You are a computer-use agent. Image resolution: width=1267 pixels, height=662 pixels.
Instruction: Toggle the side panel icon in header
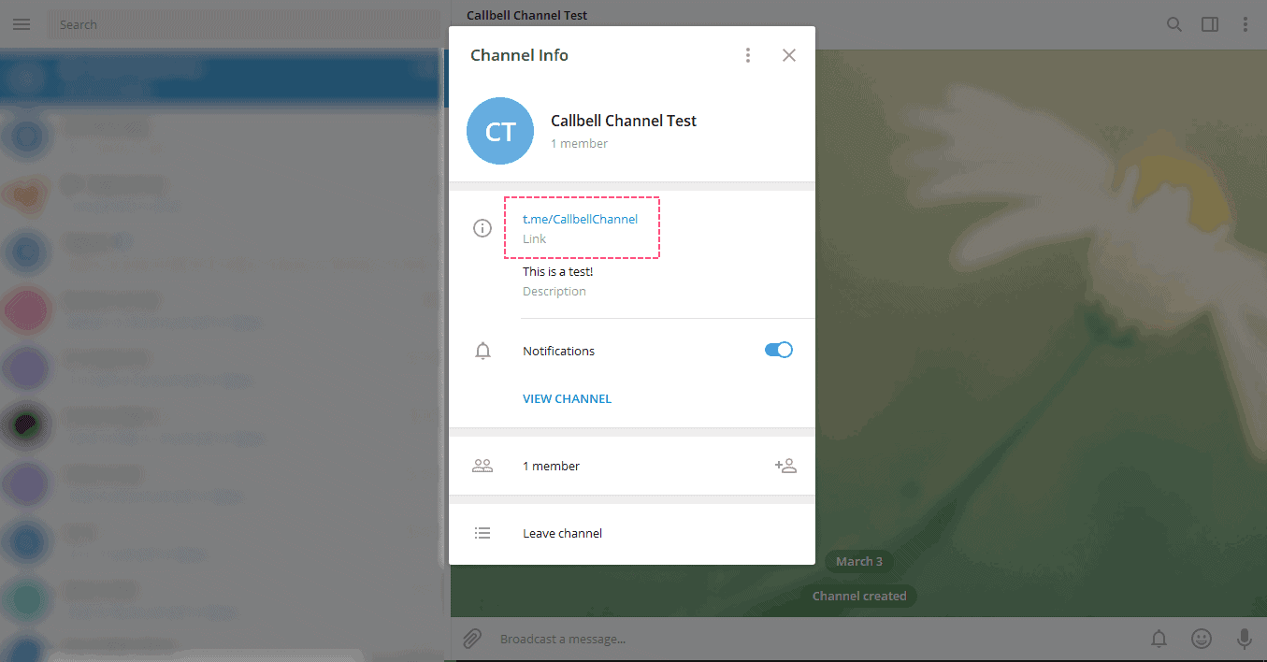tap(1210, 24)
